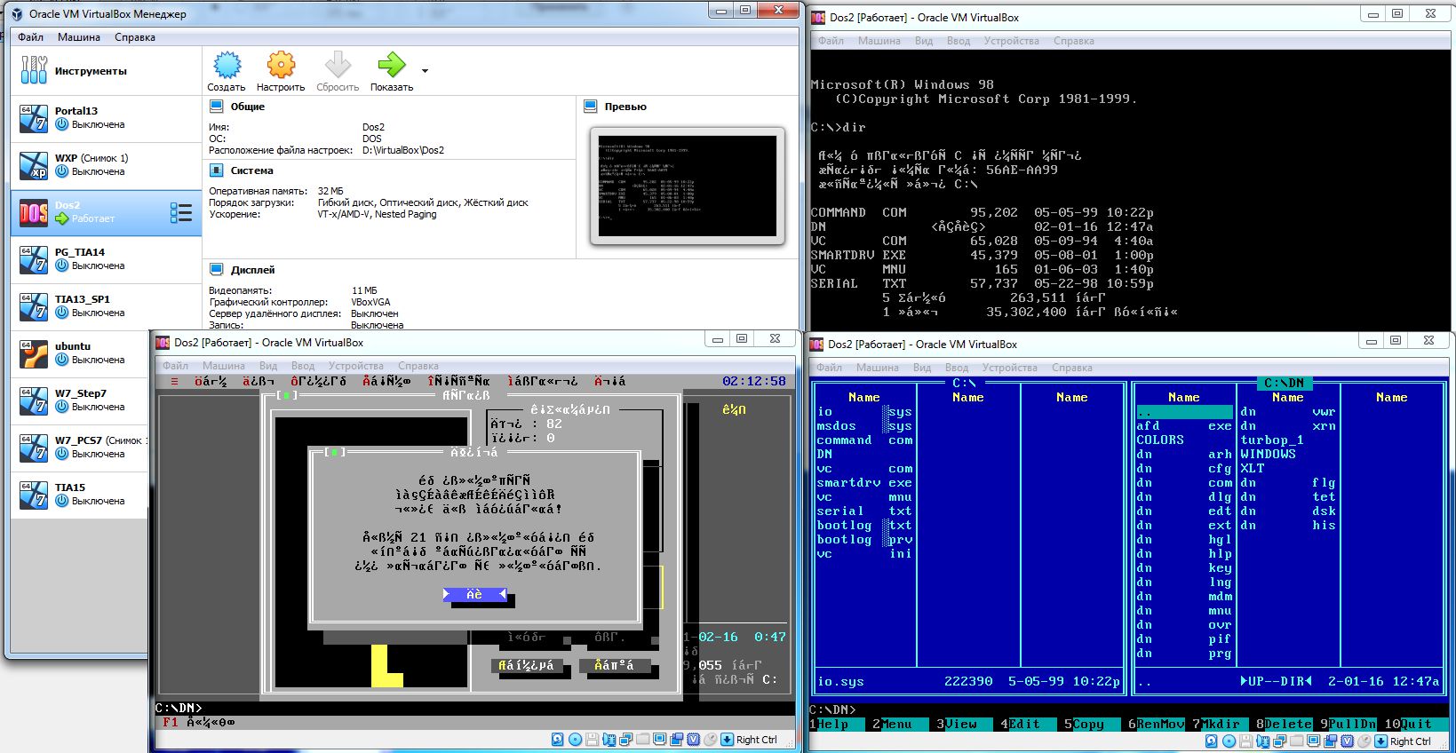This screenshot has width=1456, height=753.
Task: Click shared folders status icon in gray-dialog Dos2 window
Action: click(x=642, y=740)
